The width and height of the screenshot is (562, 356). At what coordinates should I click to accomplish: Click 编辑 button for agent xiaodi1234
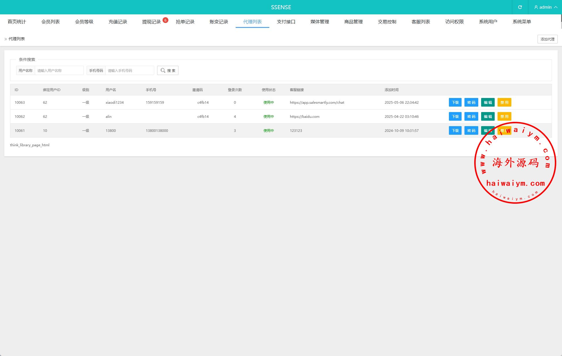coord(487,102)
